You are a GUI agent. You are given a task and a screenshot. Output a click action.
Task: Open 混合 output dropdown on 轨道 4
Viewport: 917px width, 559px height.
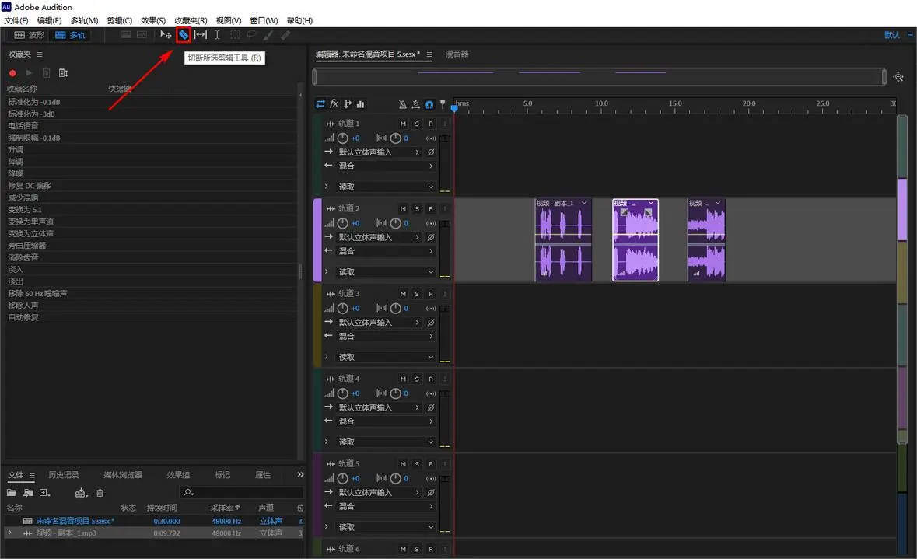coord(386,421)
